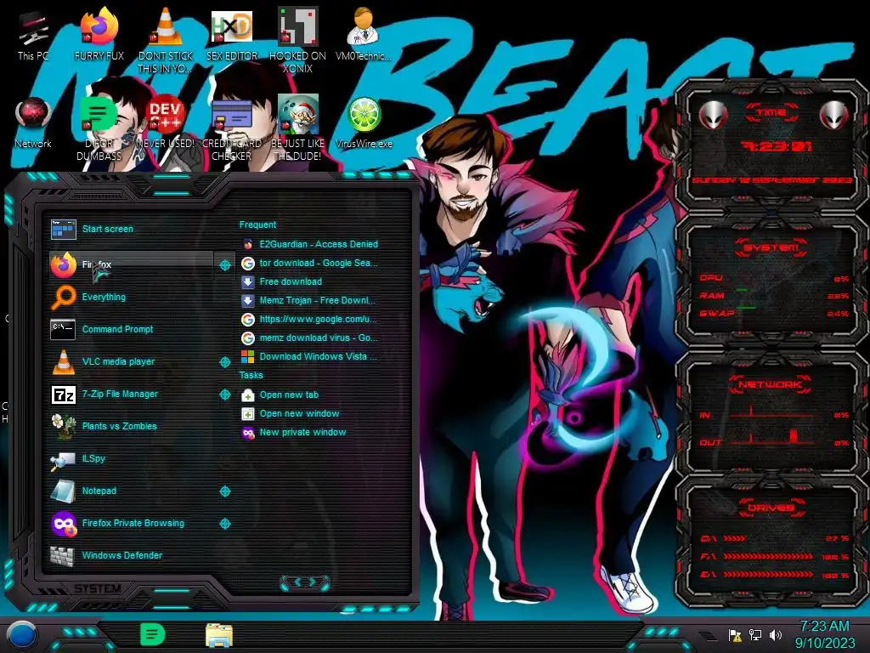Expand Firefox jump list arrow

tap(224, 265)
